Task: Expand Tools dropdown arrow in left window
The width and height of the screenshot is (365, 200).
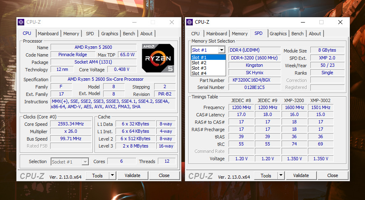Action: 113,175
